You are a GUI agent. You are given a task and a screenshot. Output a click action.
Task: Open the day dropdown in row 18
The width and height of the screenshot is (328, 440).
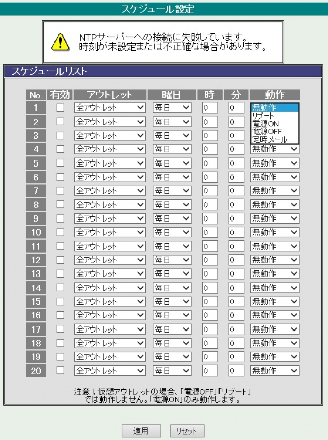[x=172, y=343]
